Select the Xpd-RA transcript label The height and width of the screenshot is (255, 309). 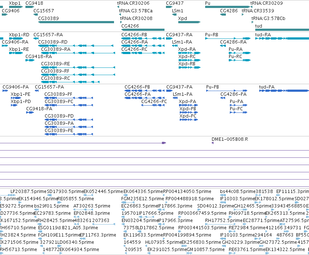187,49
